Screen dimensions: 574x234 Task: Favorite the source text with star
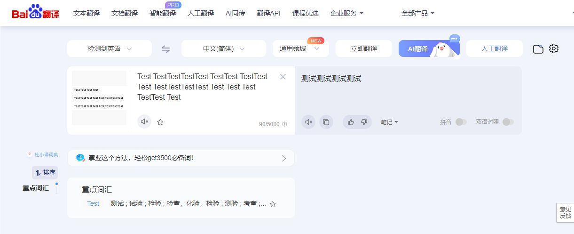160,122
